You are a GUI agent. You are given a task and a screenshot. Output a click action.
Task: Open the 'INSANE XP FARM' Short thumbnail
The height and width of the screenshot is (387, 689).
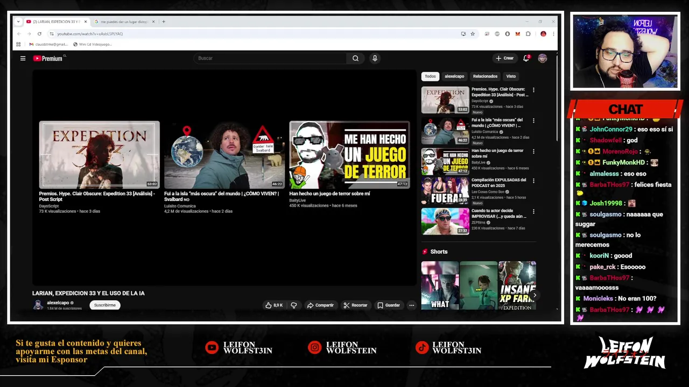[x=517, y=285]
